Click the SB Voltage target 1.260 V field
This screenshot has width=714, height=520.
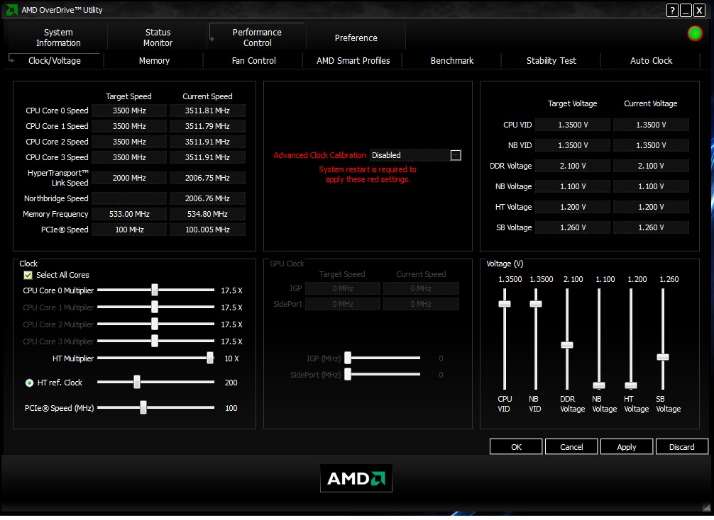[573, 227]
